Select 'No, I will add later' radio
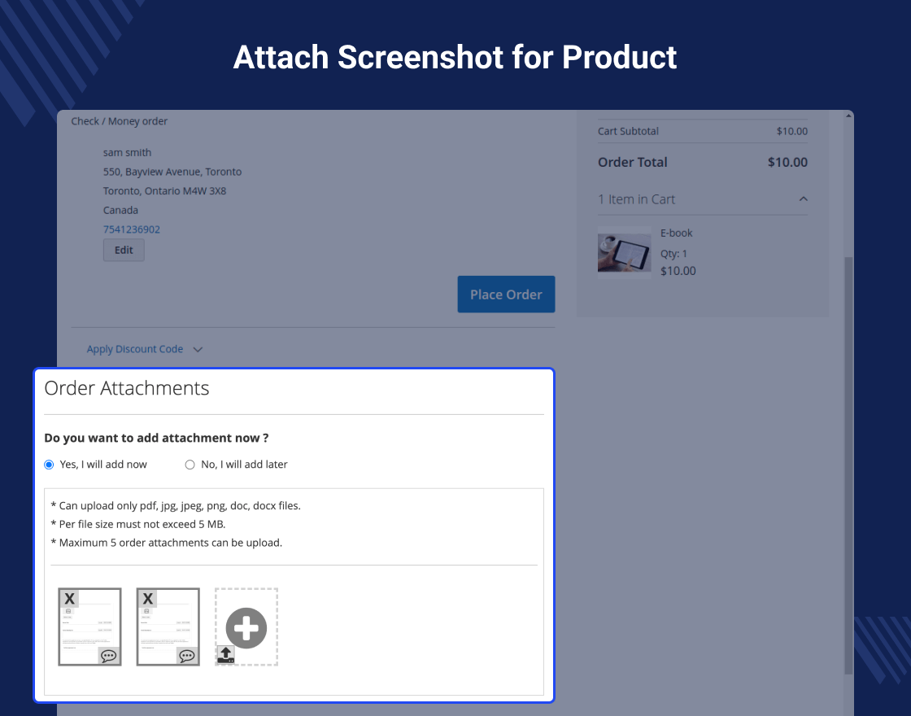This screenshot has width=911, height=716. coord(190,465)
